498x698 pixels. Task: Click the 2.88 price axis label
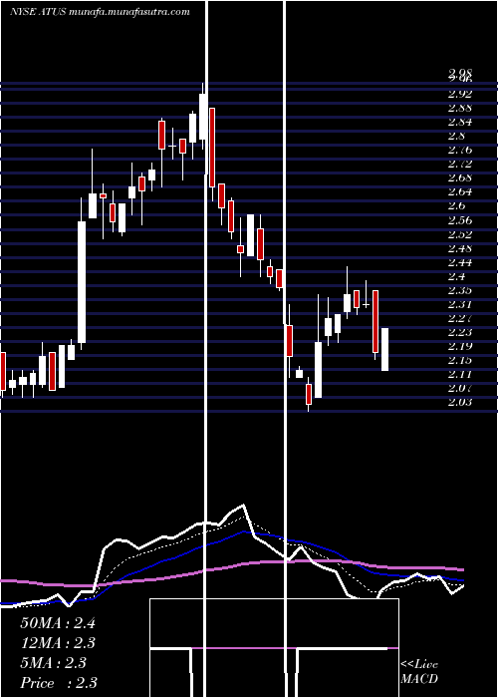click(x=460, y=108)
